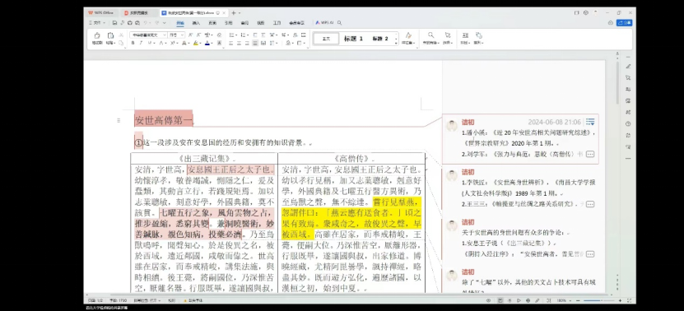Apply the 正文 (Normal) style
Image resolution: width=684 pixels, height=311 pixels.
326,39
